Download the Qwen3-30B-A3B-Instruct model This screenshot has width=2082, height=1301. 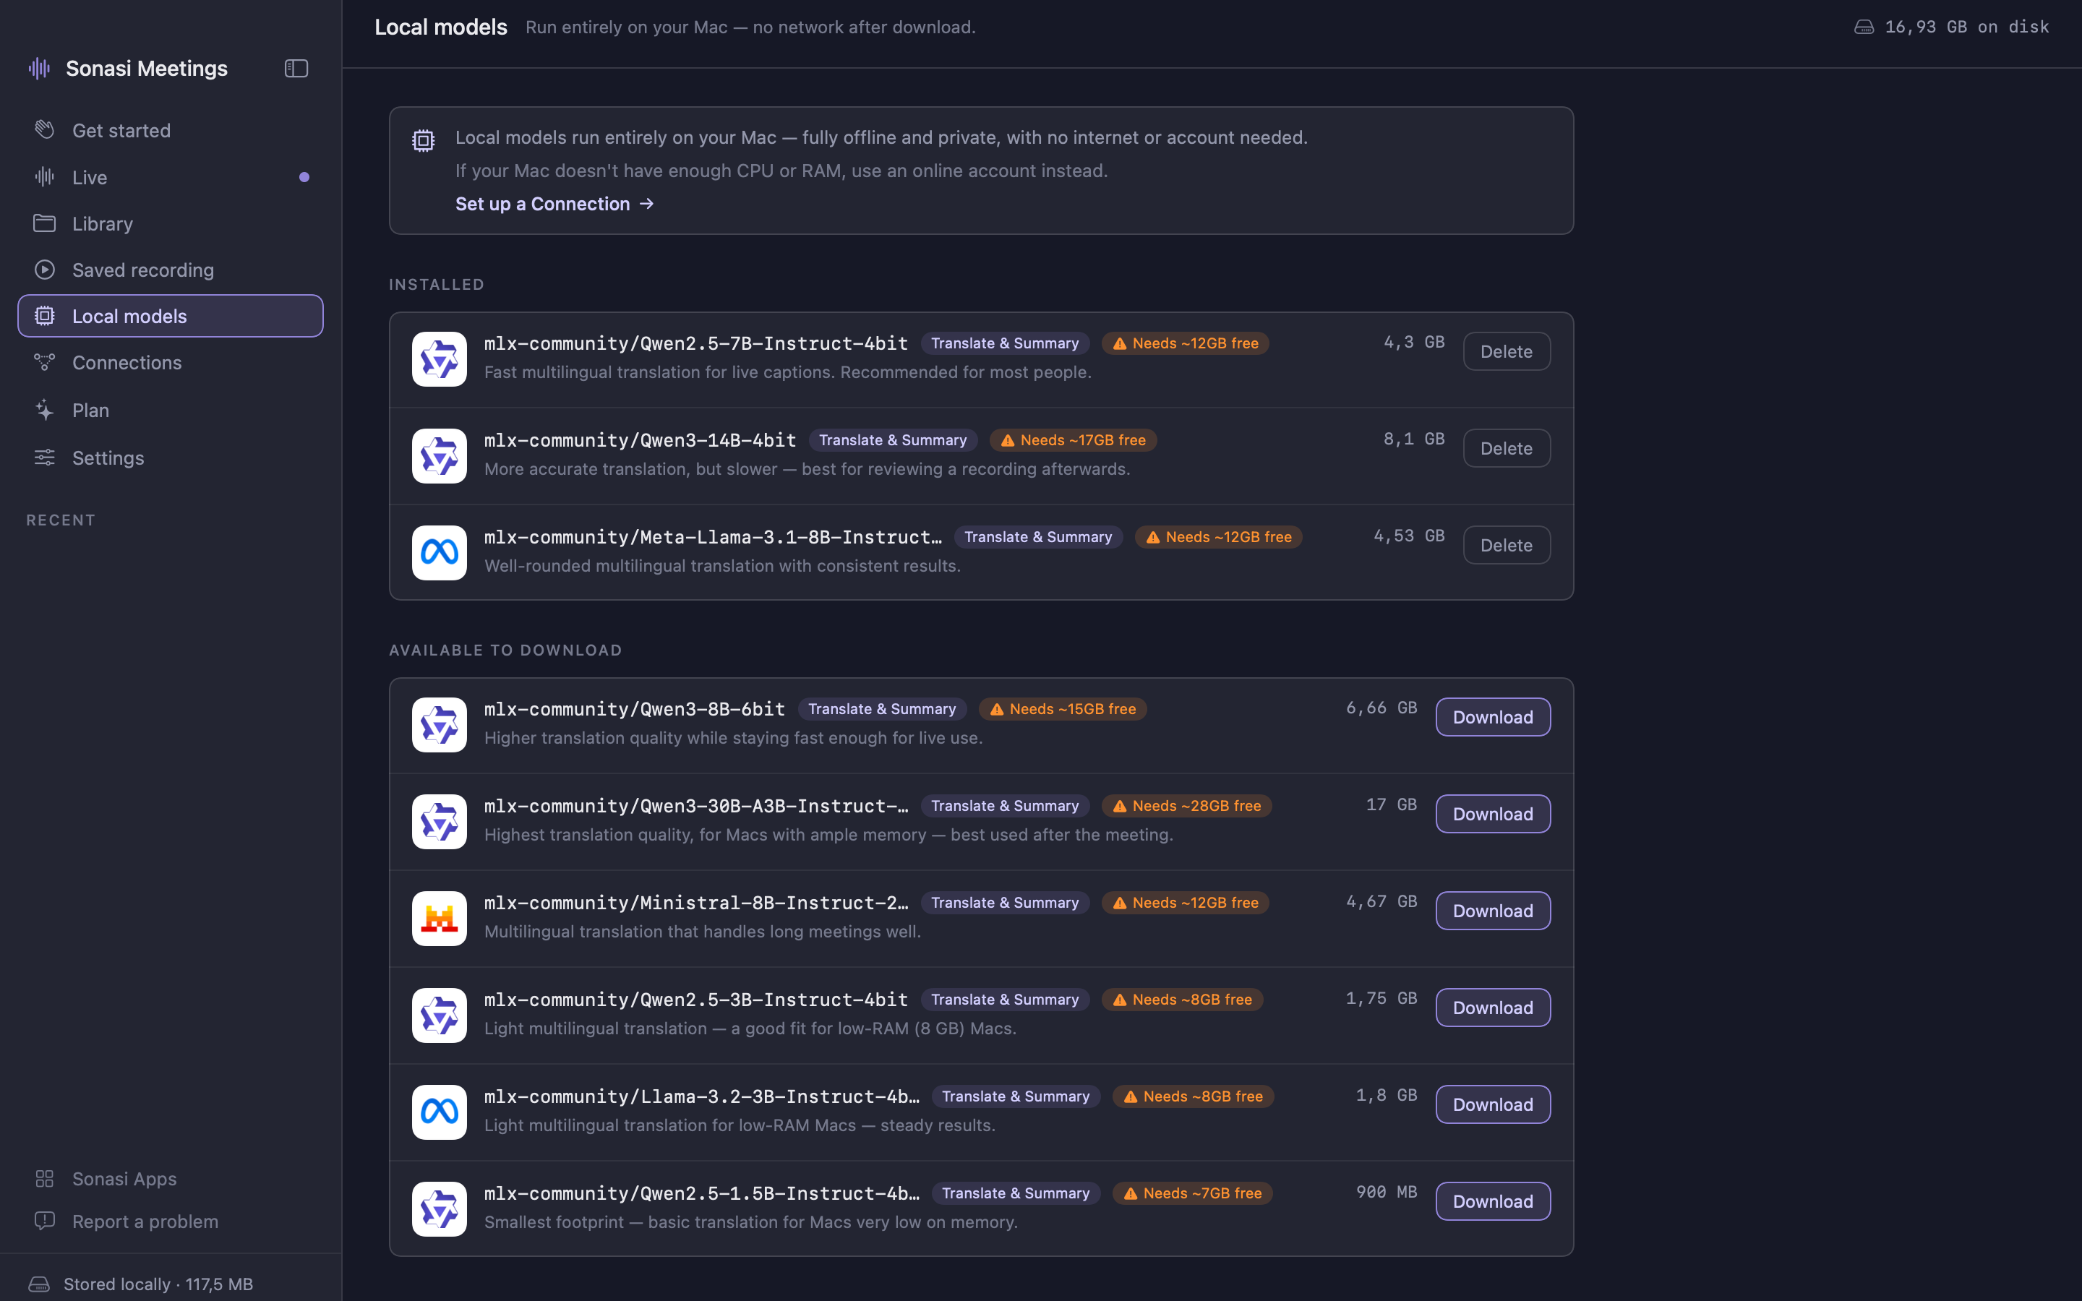(1493, 814)
